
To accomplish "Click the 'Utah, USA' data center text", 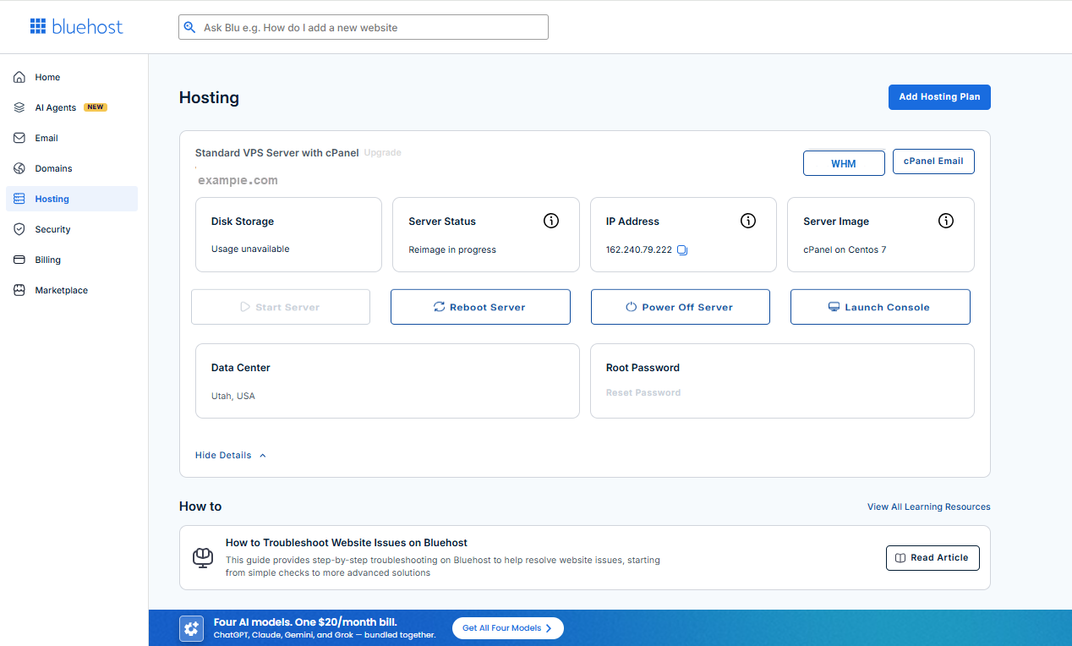I will (233, 396).
